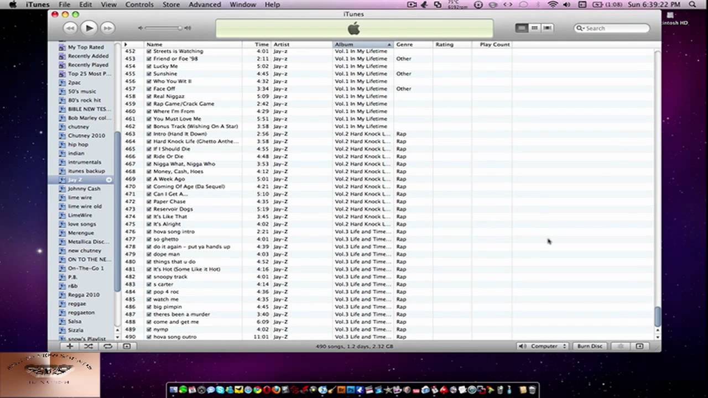The image size is (708, 398).
Task: Uncheck the checkbox for Ride Or Die
Action: pos(149,156)
